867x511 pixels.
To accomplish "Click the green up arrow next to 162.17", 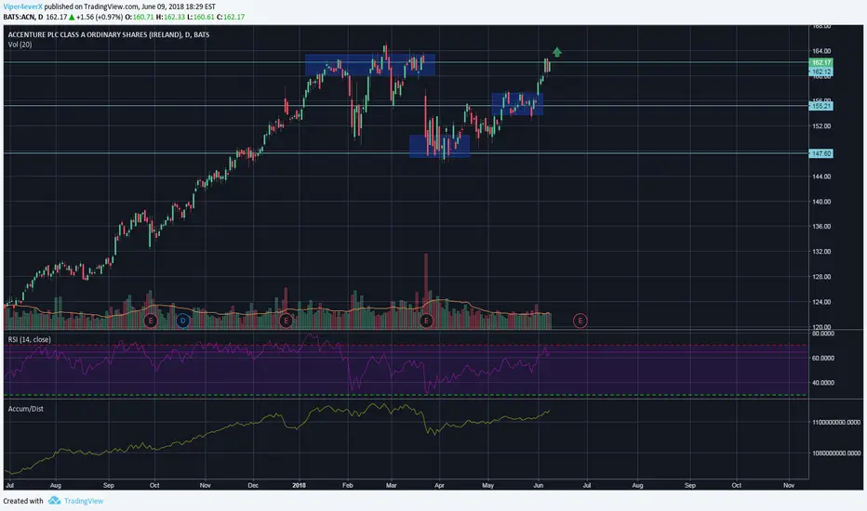I will click(72, 17).
